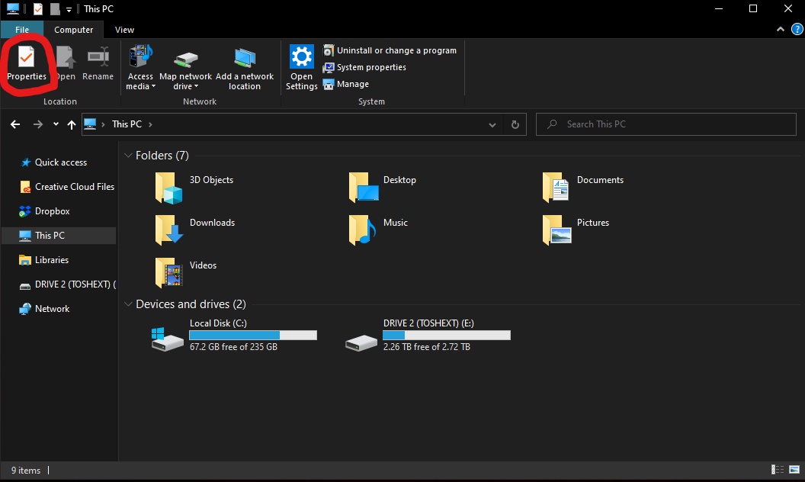Viewport: 805px width, 482px height.
Task: Switch to large icons view in status bar
Action: point(793,471)
